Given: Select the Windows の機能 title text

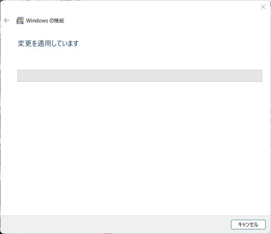Looking at the screenshot, I should tap(45, 21).
